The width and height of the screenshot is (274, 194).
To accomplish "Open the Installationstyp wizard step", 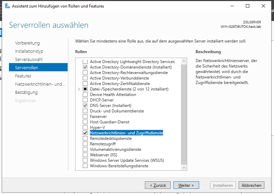I will click(29, 51).
